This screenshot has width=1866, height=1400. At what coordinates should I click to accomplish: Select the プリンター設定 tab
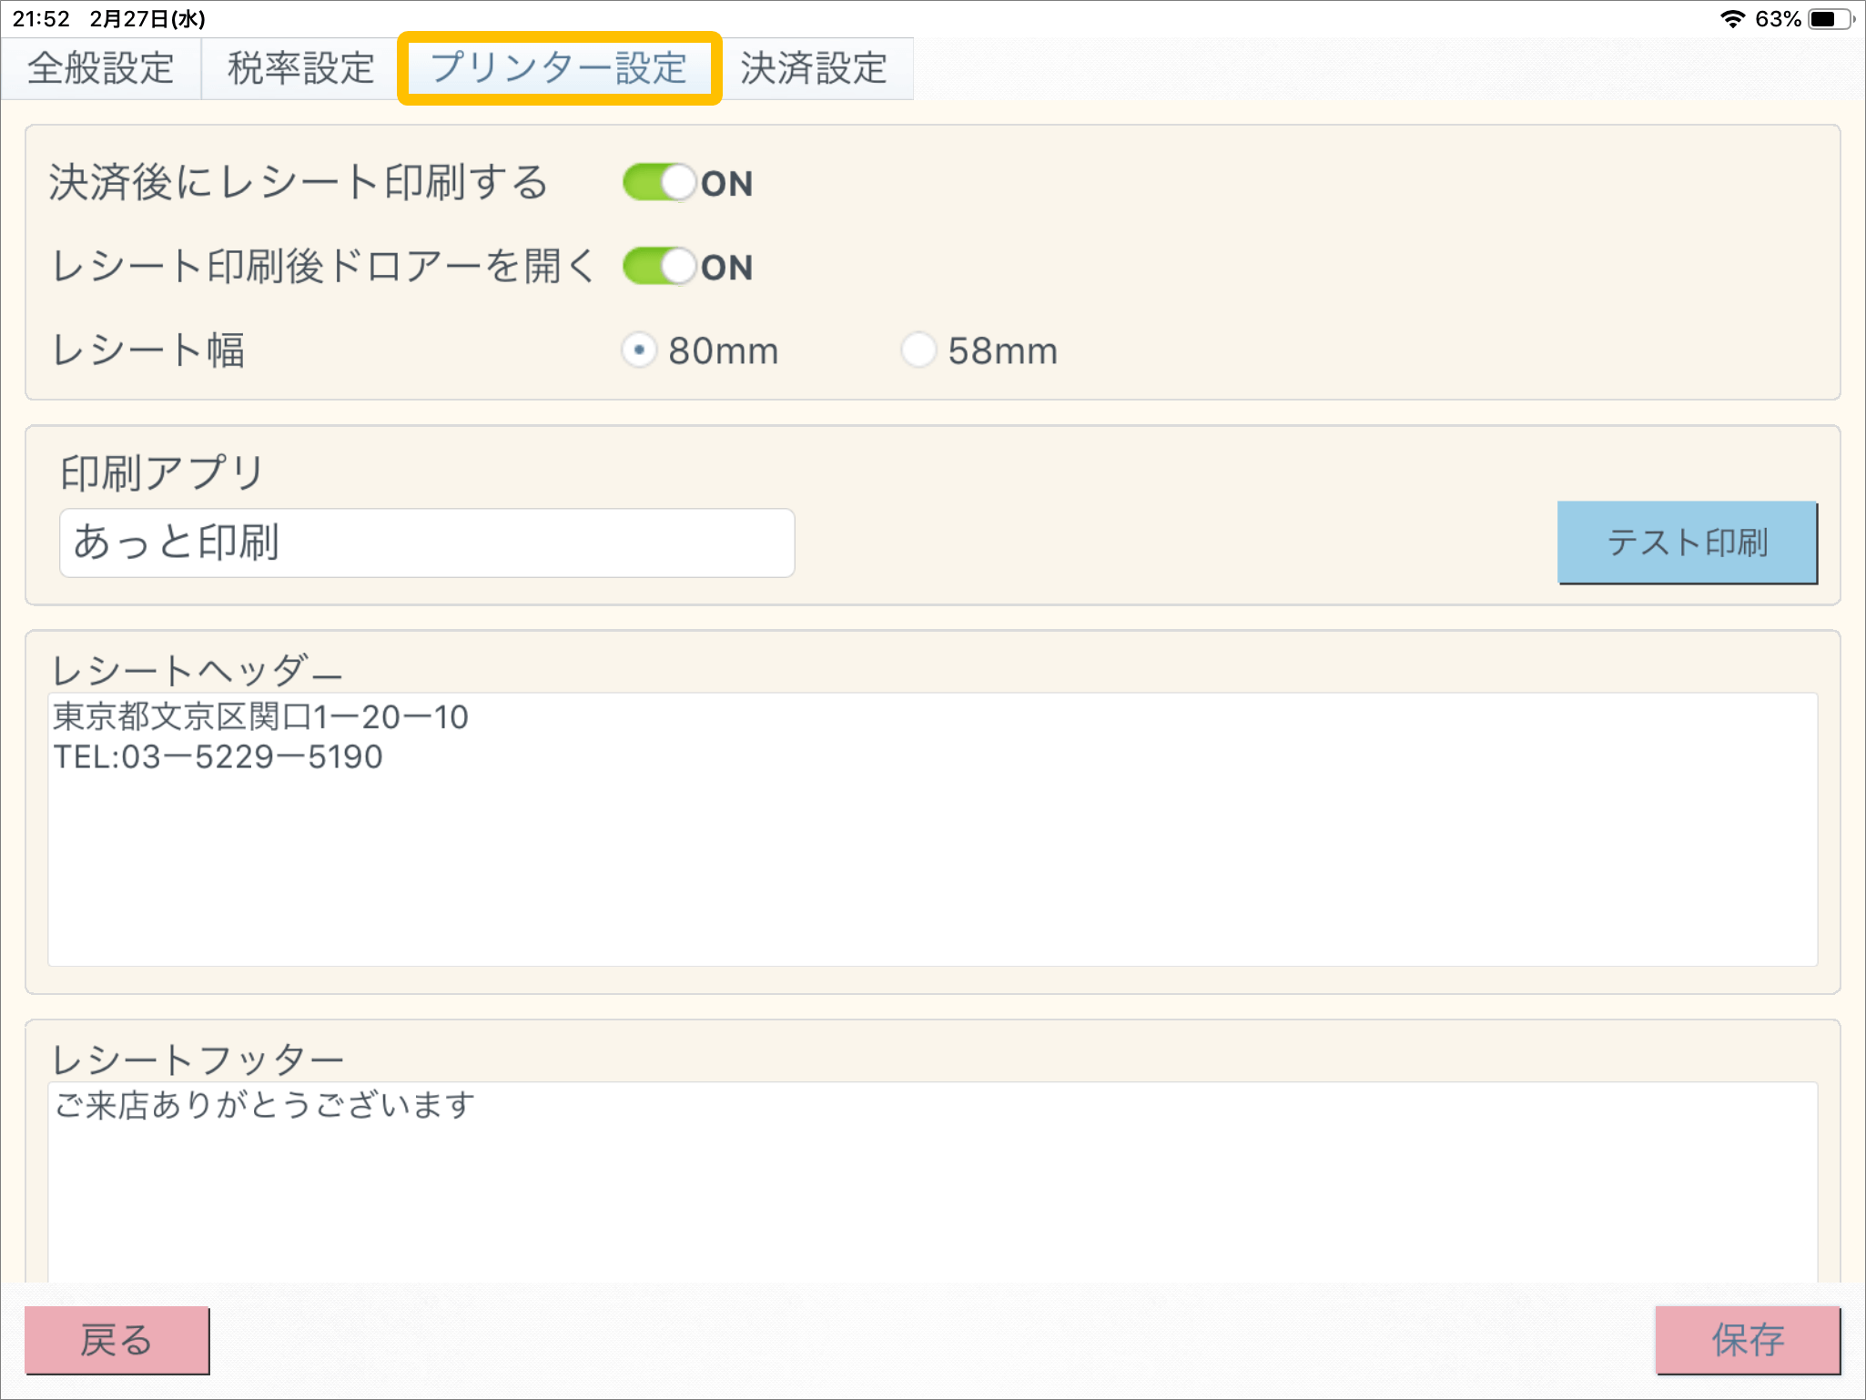click(x=559, y=68)
